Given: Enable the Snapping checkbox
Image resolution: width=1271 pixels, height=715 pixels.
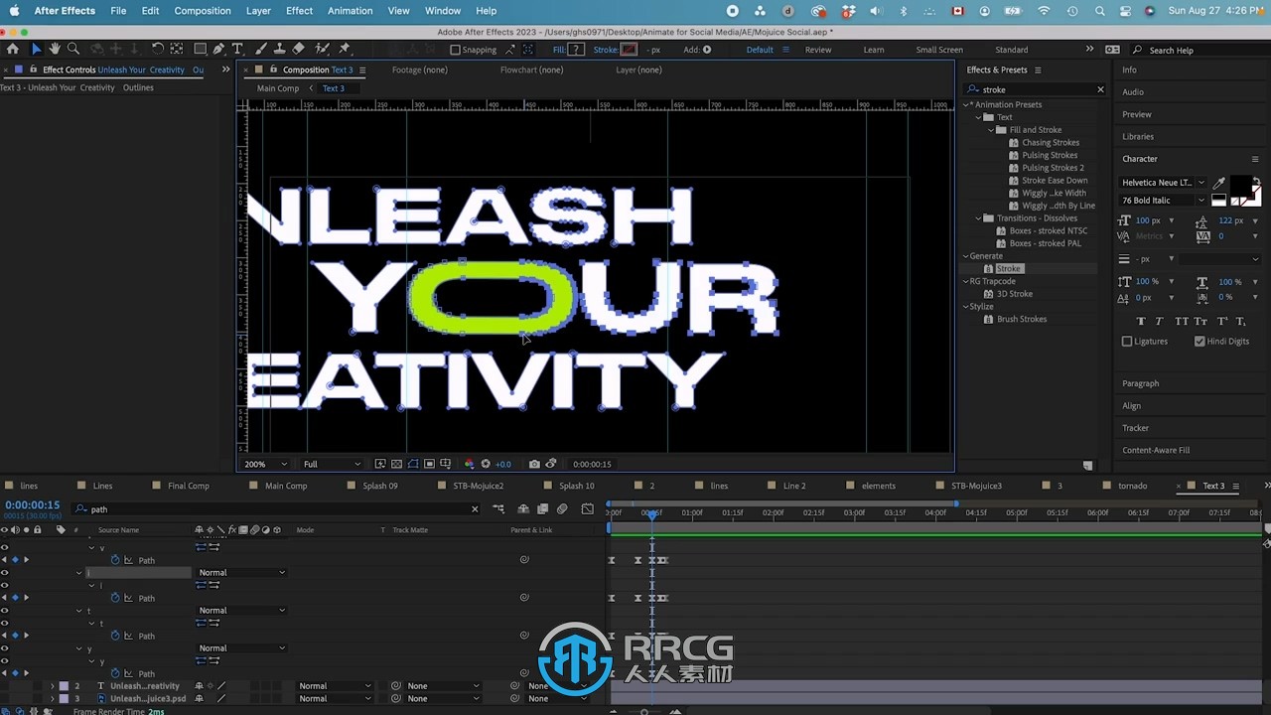Looking at the screenshot, I should click(x=456, y=50).
